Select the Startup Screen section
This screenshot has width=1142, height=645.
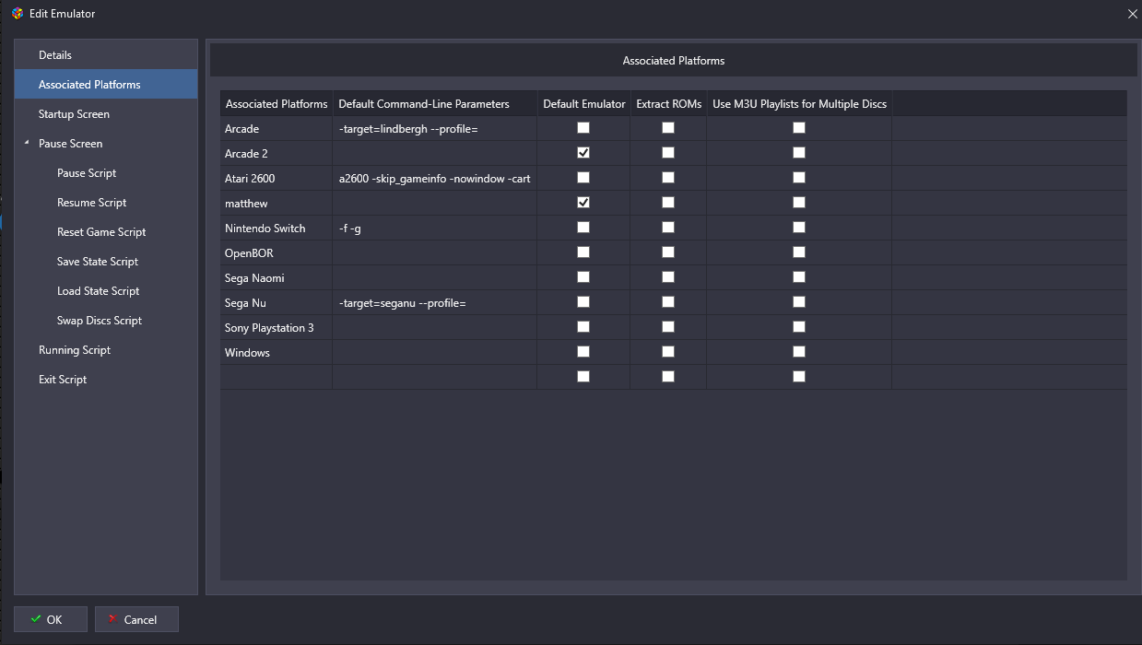74,114
